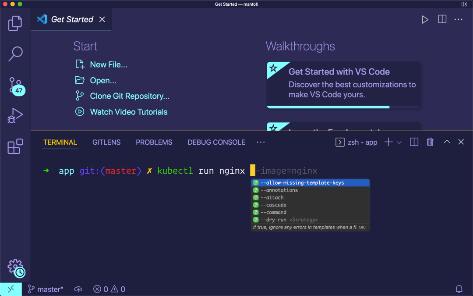Click the New File link
The height and width of the screenshot is (296, 473).
point(109,64)
